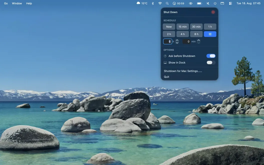Click the 00:59 timer clock menu bar icon
Viewport: 264px width, 165px height.
[x=178, y=3]
